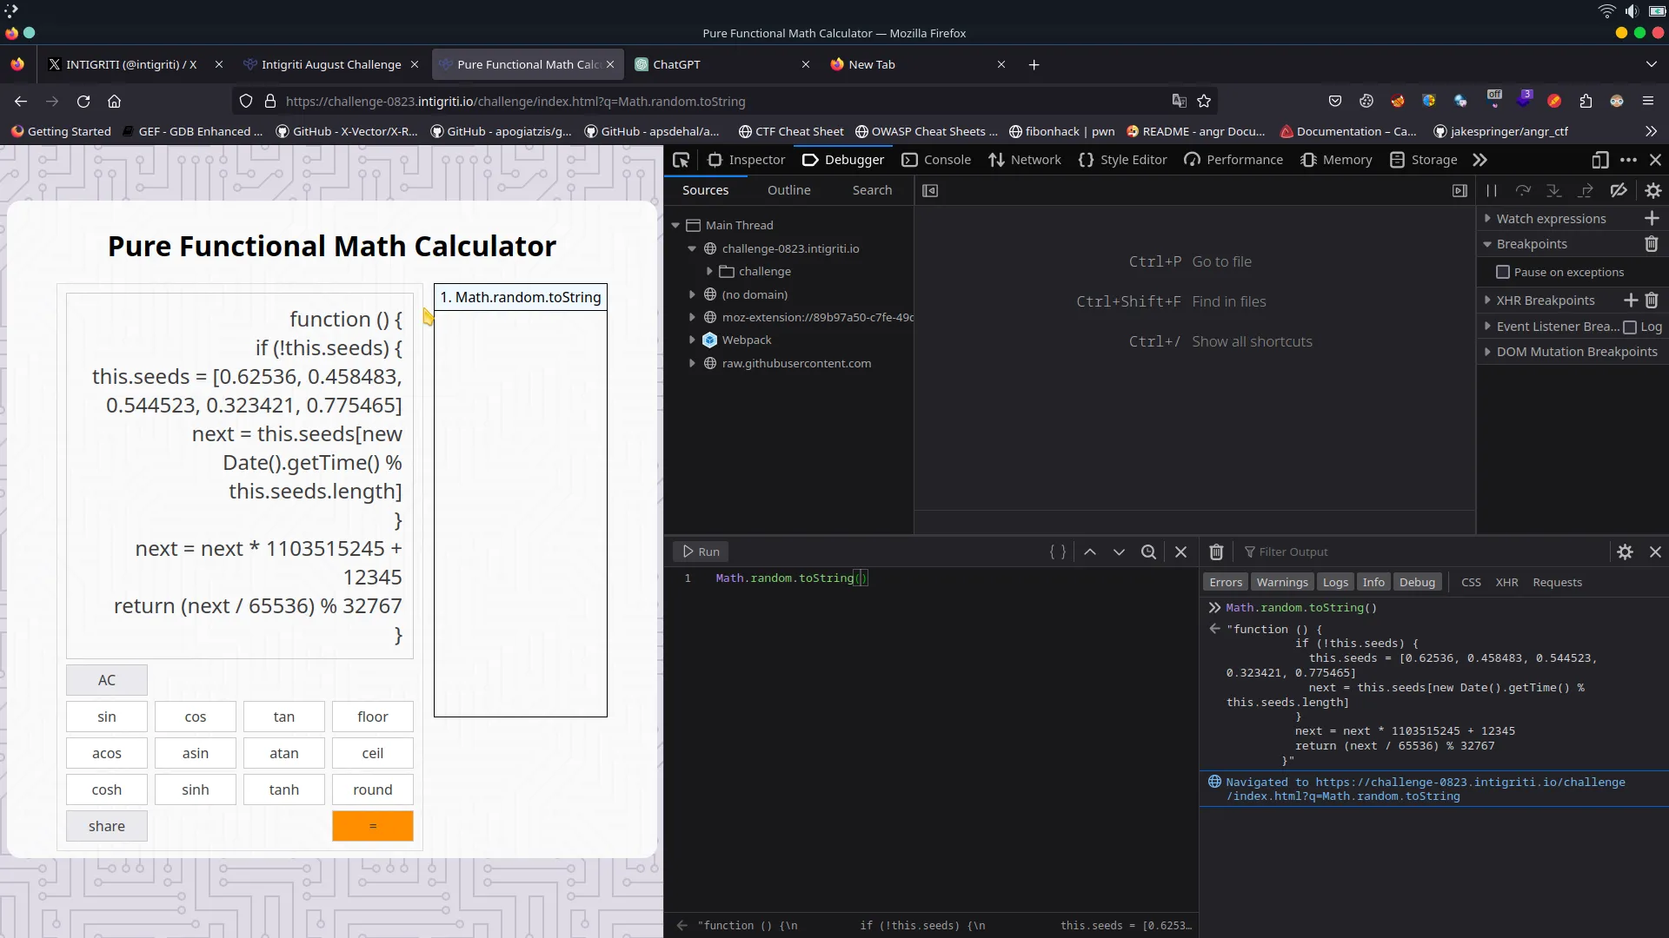Click the clear console output icon
This screenshot has width=1669, height=938.
(x=1216, y=551)
